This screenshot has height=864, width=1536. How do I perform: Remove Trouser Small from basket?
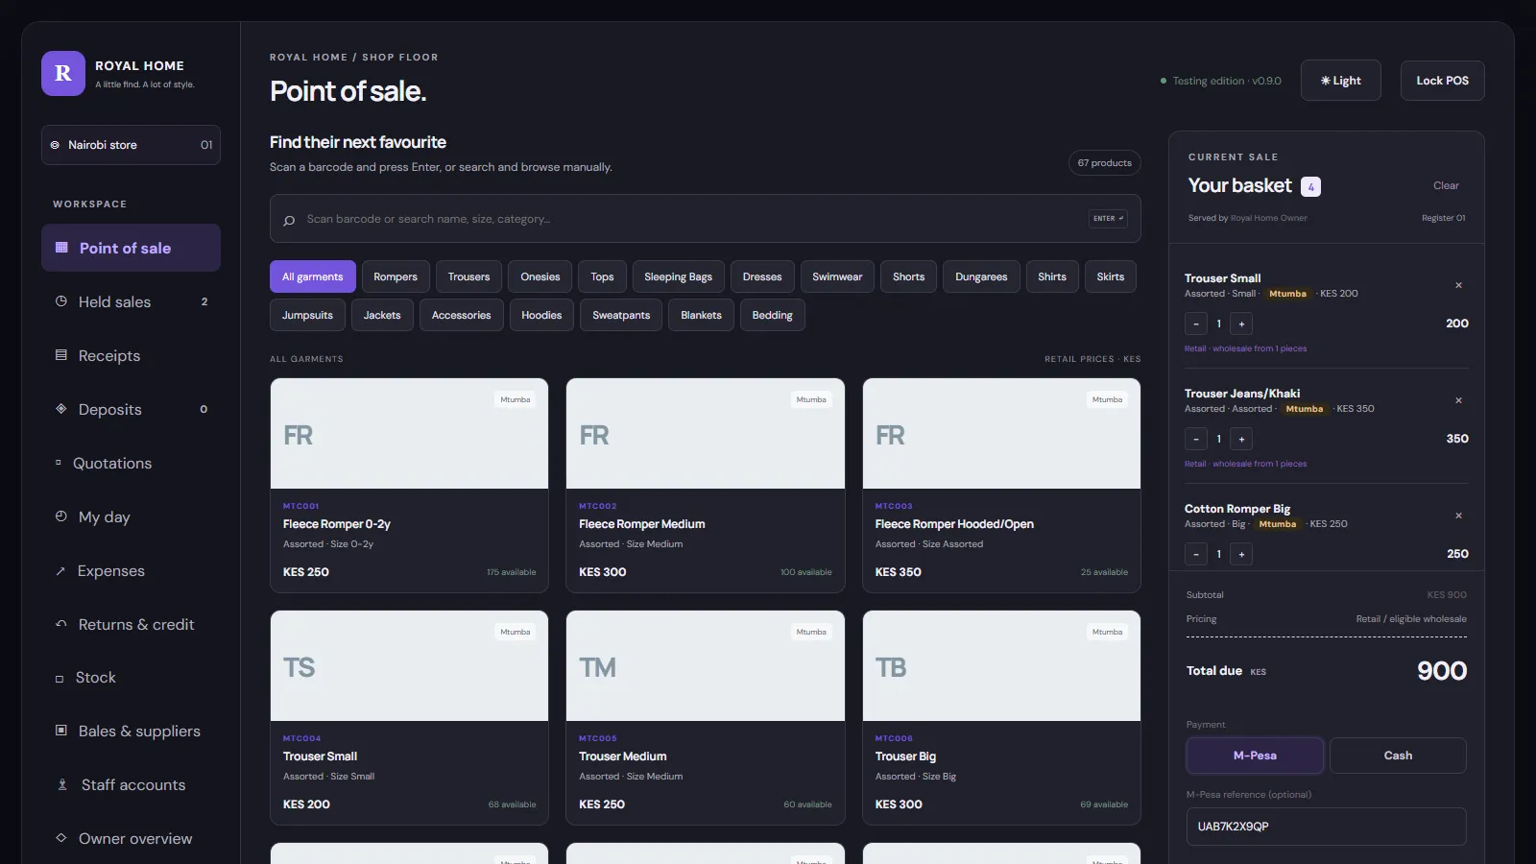1458,285
